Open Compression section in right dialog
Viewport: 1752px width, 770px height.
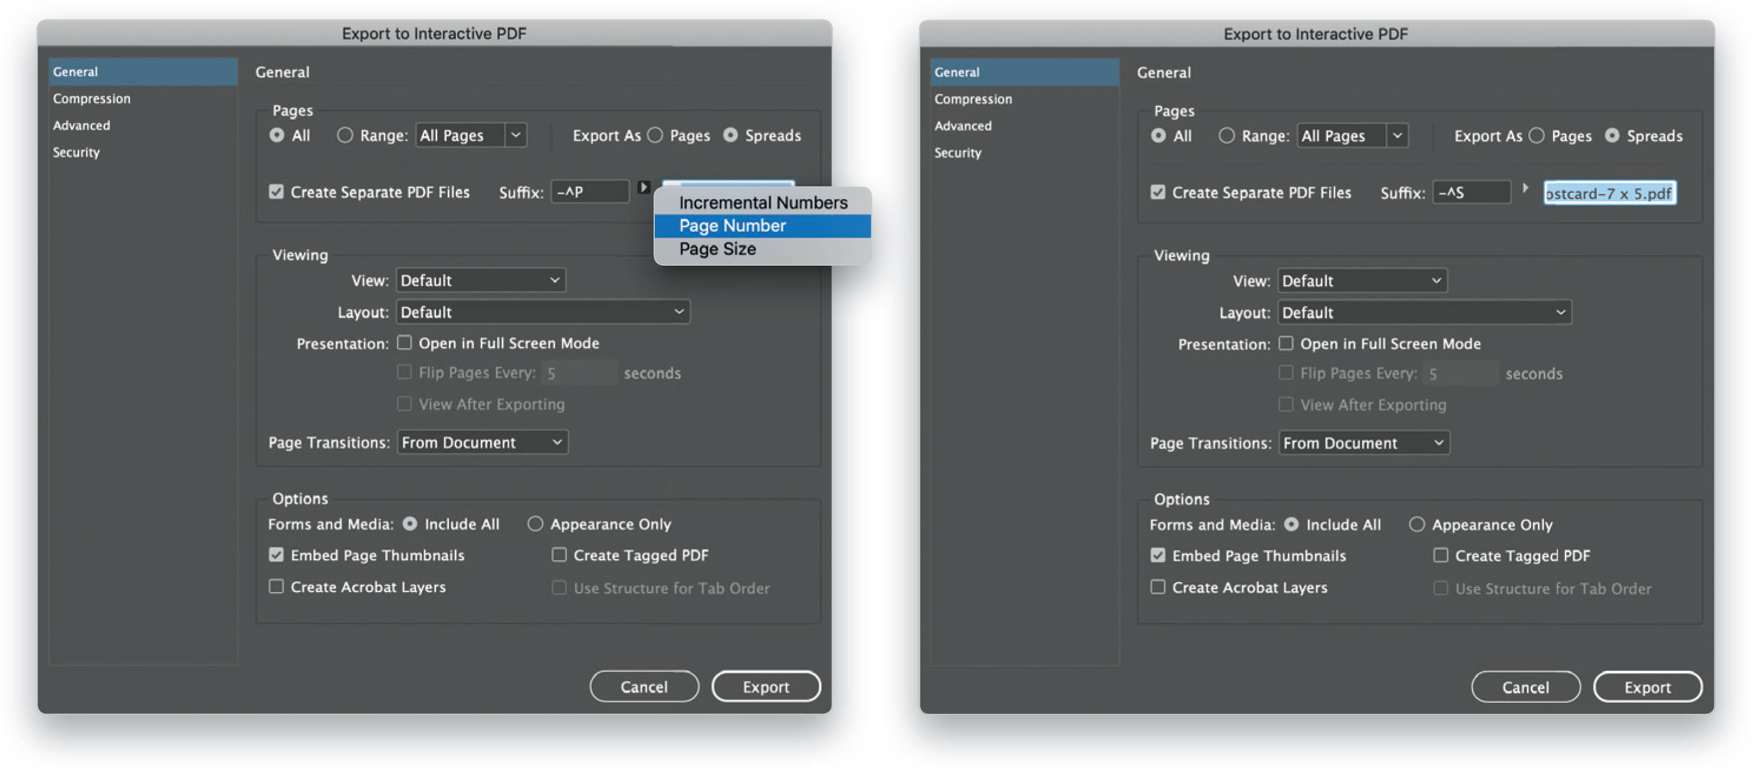point(1024,99)
